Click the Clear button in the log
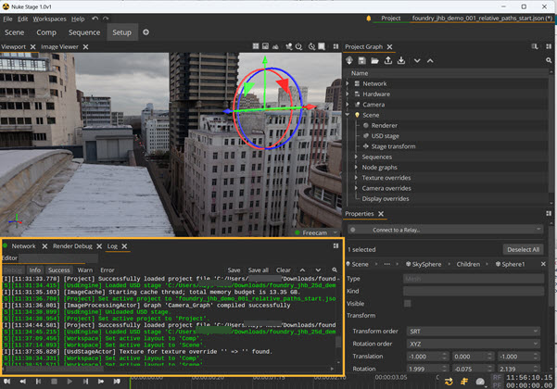Image resolution: width=557 pixels, height=389 pixels. [x=284, y=270]
